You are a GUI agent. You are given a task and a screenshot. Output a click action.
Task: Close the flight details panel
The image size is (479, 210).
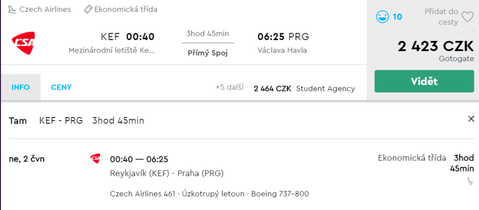[x=471, y=119]
